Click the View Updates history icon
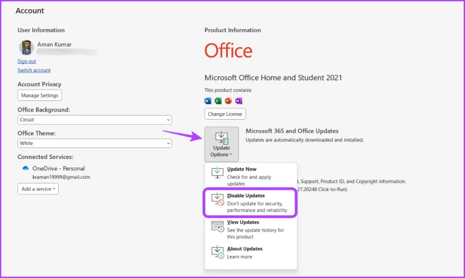Screen dimensions: 465x278 click(217, 226)
